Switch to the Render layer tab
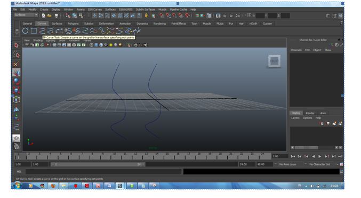Screen dimensions: 361x198 coord(310,113)
